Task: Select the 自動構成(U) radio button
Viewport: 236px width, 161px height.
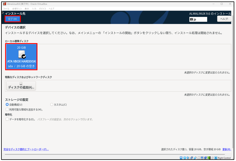Action: (x=7, y=104)
